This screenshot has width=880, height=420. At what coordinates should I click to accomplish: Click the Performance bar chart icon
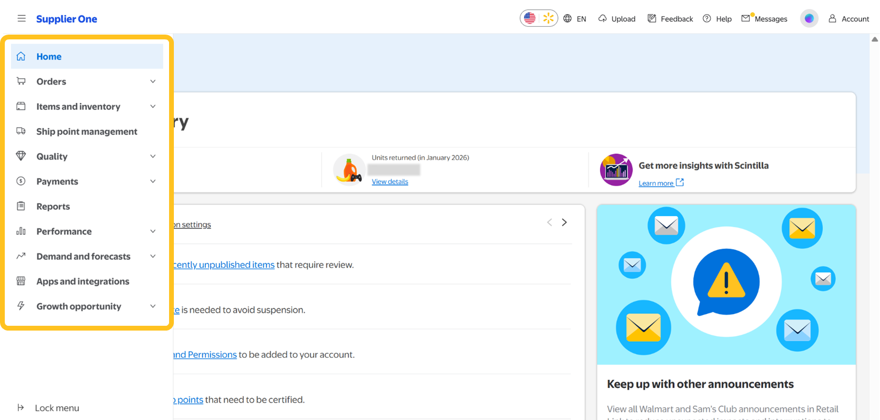21,232
